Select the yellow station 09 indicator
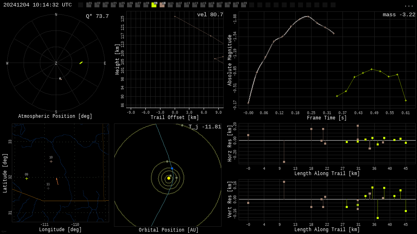Screen dimensions: 417x234 (x=154, y=5)
